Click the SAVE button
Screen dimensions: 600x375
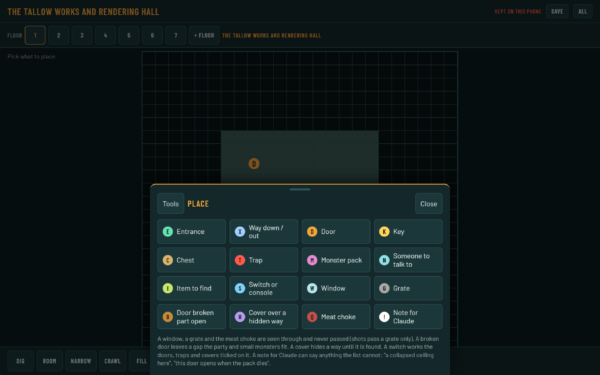557,12
